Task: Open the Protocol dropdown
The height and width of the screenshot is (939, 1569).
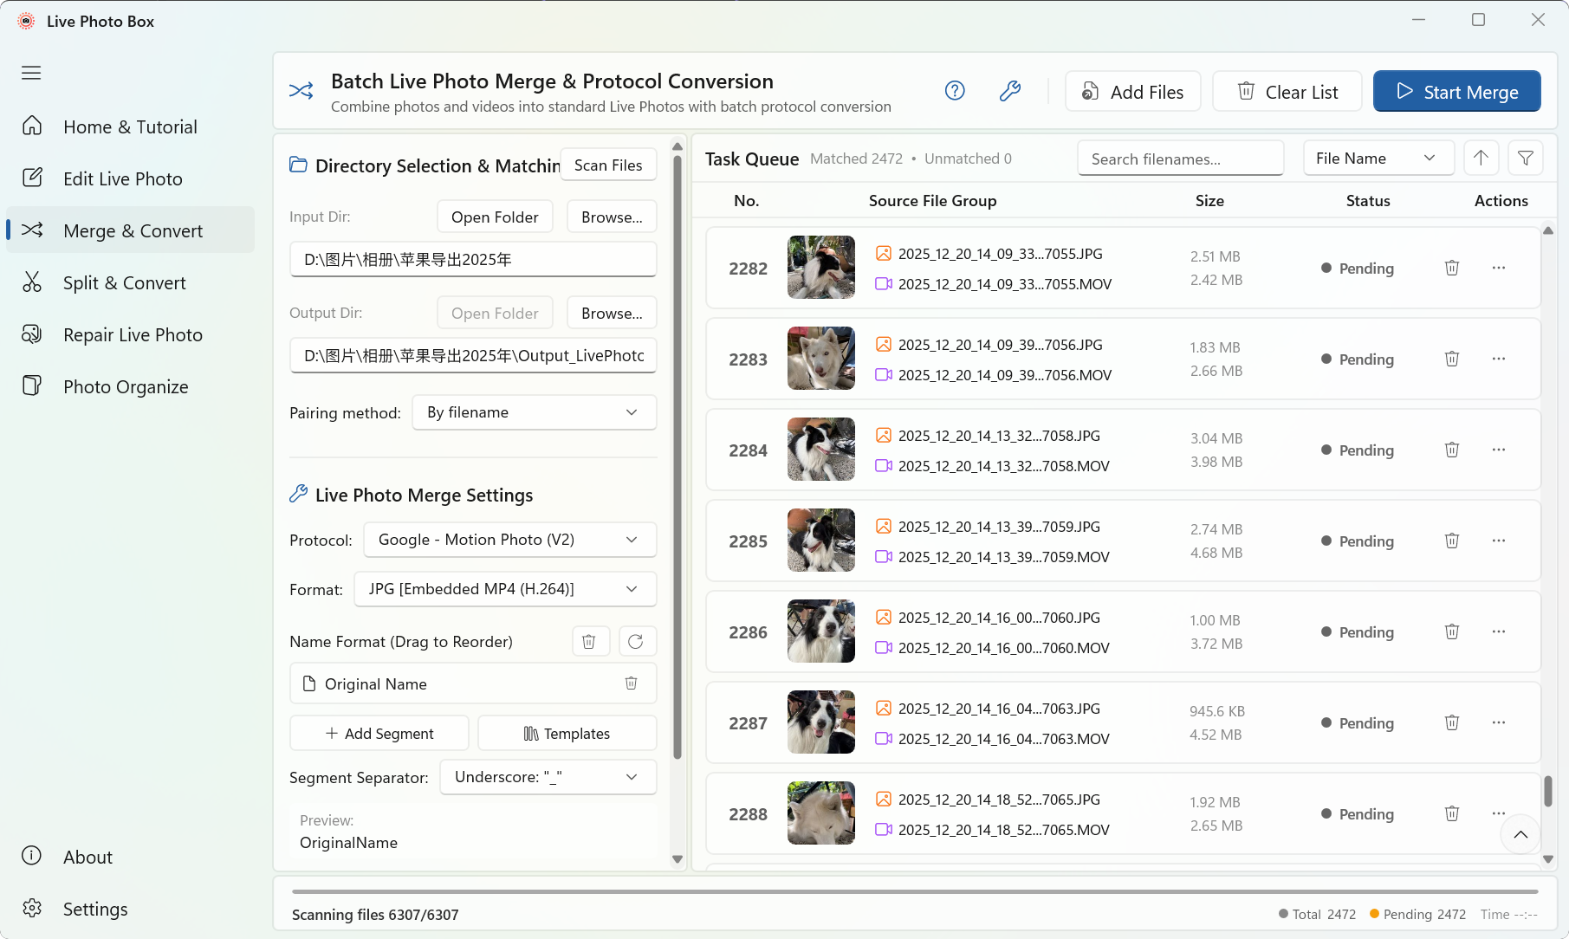Action: point(510,540)
